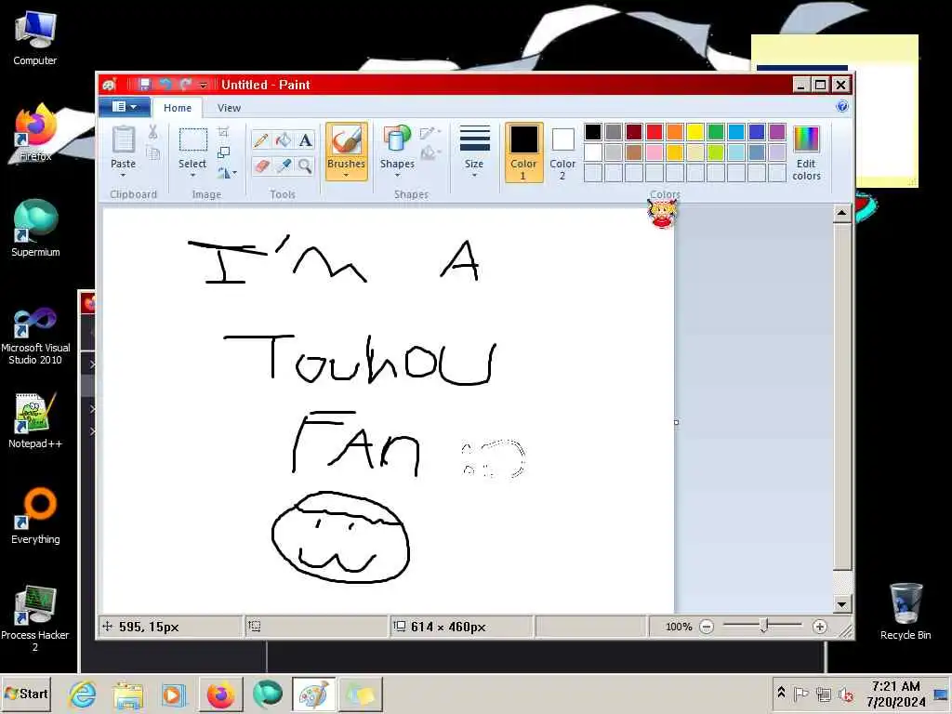Click the Shapes gallery icon

[396, 139]
